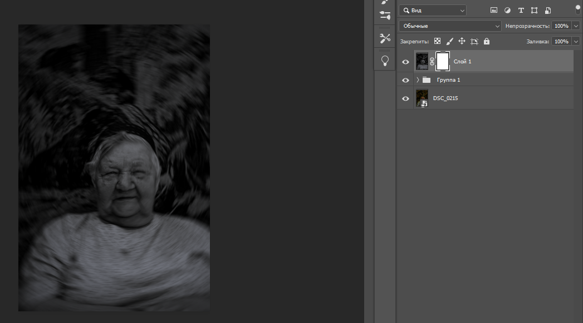Select the DSC_0215 smart object thumbnail
Screen dimensions: 583x323
pyautogui.click(x=422, y=98)
